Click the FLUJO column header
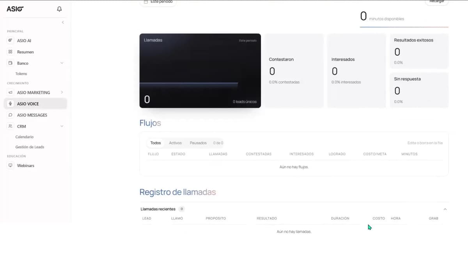The width and height of the screenshot is (468, 267). (x=153, y=154)
